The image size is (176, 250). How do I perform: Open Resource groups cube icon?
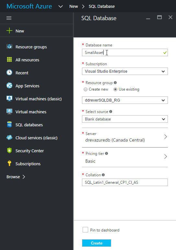[9, 47]
